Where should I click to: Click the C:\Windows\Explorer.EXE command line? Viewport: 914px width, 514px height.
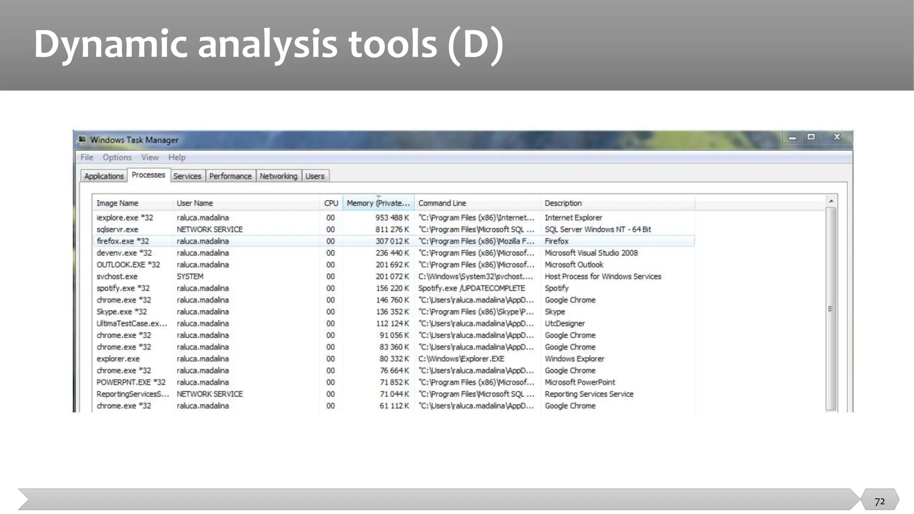pyautogui.click(x=461, y=359)
